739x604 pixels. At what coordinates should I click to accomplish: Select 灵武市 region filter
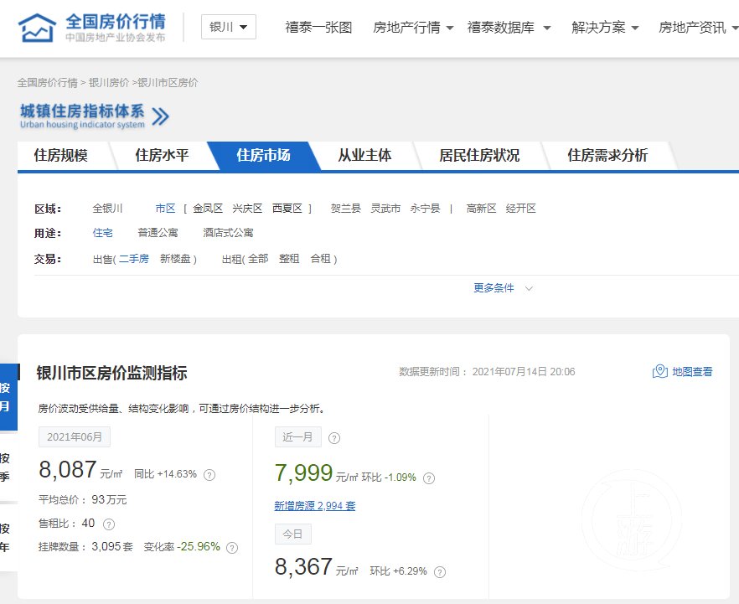[385, 209]
